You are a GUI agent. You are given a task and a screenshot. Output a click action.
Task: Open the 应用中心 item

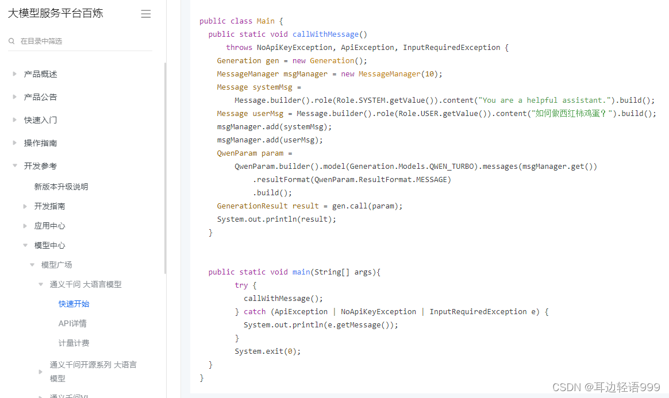click(x=49, y=226)
